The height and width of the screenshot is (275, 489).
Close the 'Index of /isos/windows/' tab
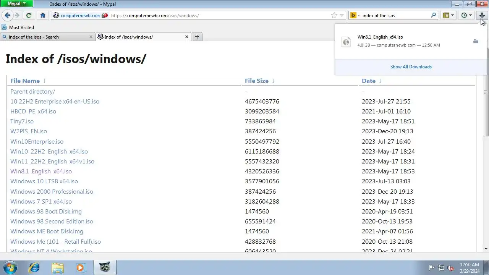(187, 37)
